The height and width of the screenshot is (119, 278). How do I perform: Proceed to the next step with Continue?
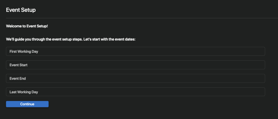pos(27,104)
